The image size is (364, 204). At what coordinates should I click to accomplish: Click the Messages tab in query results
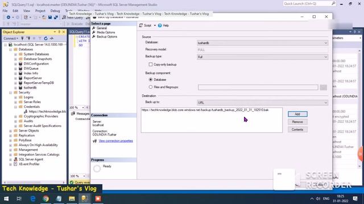tap(80, 113)
